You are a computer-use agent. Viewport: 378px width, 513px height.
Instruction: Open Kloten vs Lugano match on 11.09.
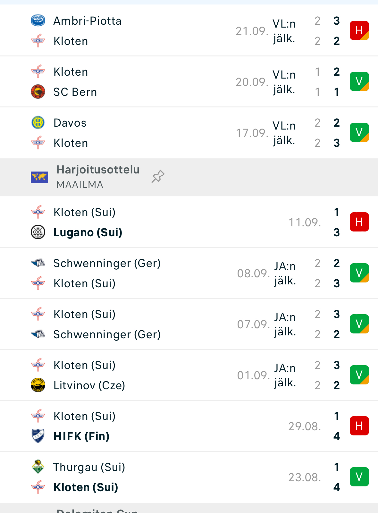(x=189, y=222)
